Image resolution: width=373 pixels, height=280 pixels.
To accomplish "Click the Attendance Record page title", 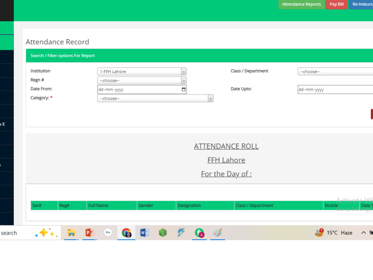I will tap(57, 42).
